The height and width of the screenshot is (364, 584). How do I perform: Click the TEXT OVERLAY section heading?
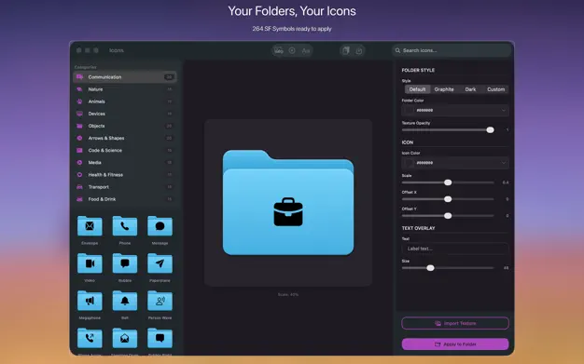pyautogui.click(x=418, y=228)
